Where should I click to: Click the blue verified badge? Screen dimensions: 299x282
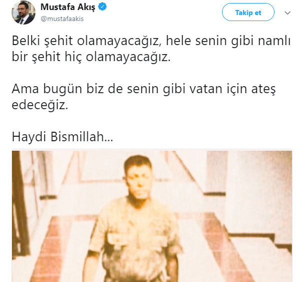pyautogui.click(x=102, y=7)
